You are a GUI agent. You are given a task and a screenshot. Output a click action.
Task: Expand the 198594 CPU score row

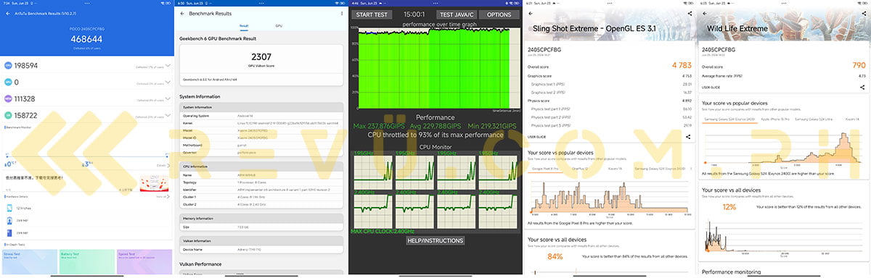87,66
